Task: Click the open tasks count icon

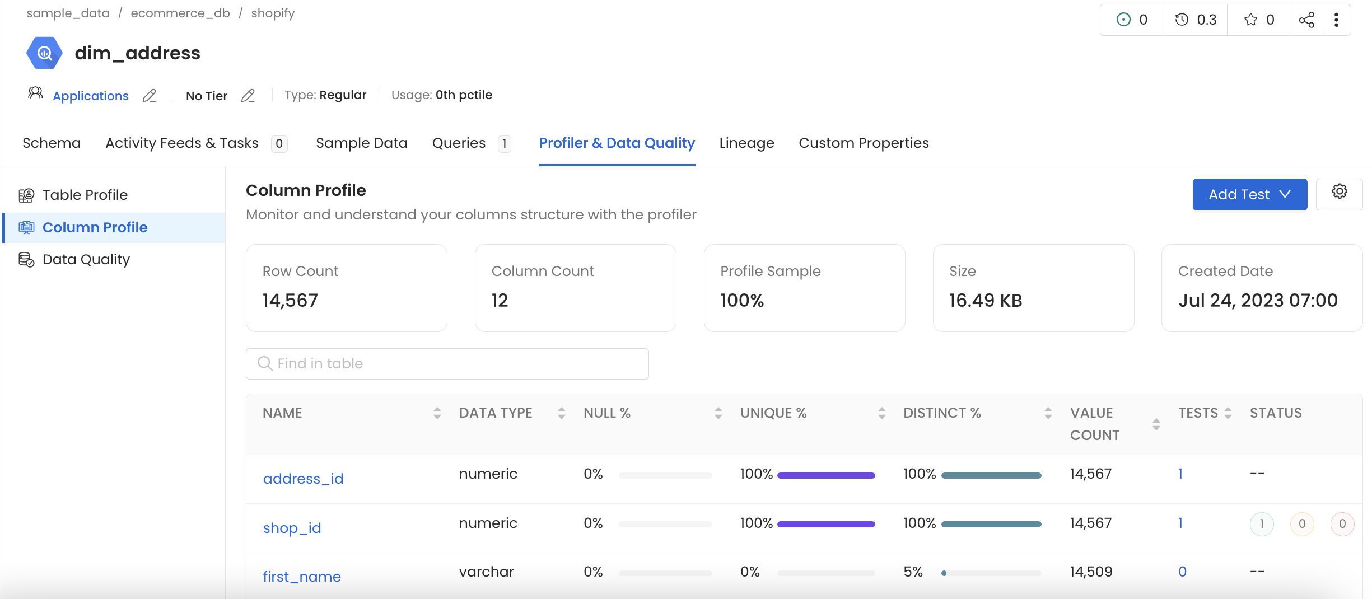Action: point(1123,20)
